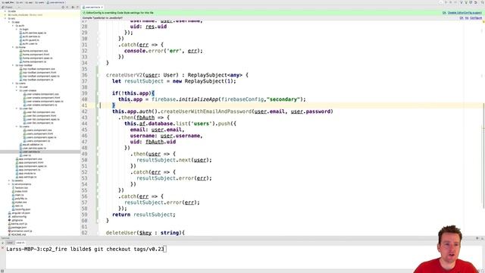Collapse the src folder
The height and width of the screenshot is (273, 485).
5,18
